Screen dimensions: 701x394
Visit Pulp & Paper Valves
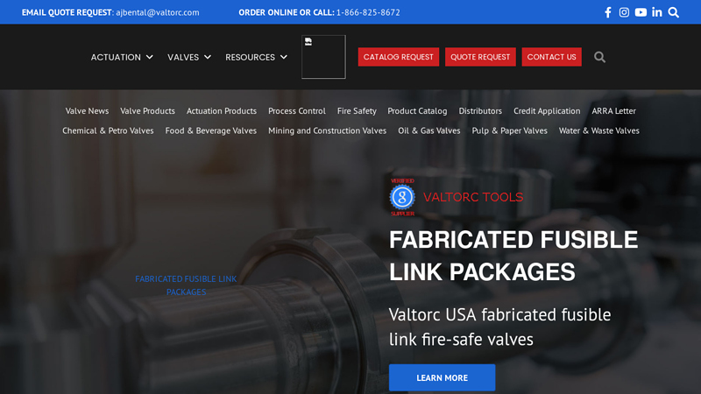point(509,130)
